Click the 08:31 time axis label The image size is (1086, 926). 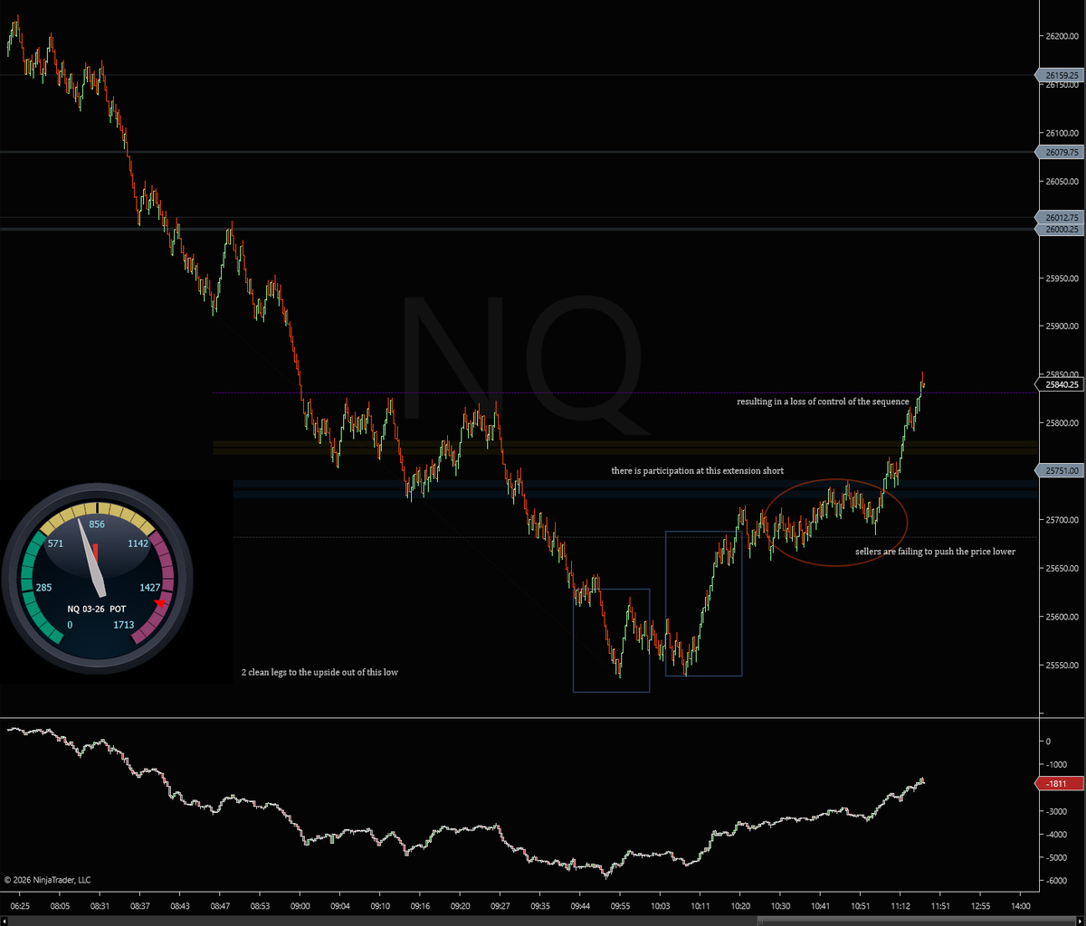100,905
